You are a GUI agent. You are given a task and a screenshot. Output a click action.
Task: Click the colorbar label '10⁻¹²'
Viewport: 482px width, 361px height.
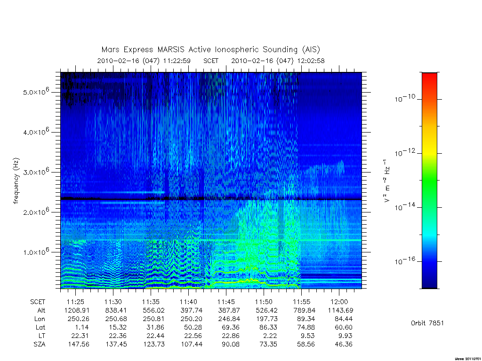tap(405, 152)
